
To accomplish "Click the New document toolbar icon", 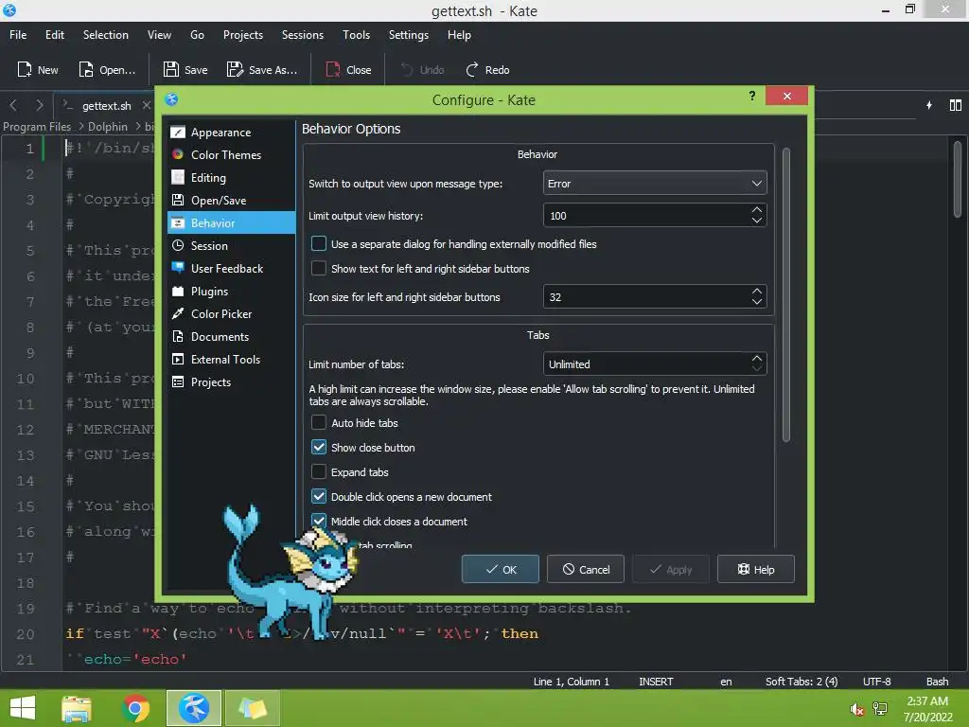I will click(x=24, y=69).
